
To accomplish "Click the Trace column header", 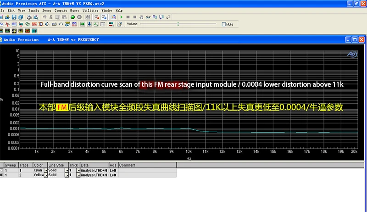I will click(x=26, y=165).
